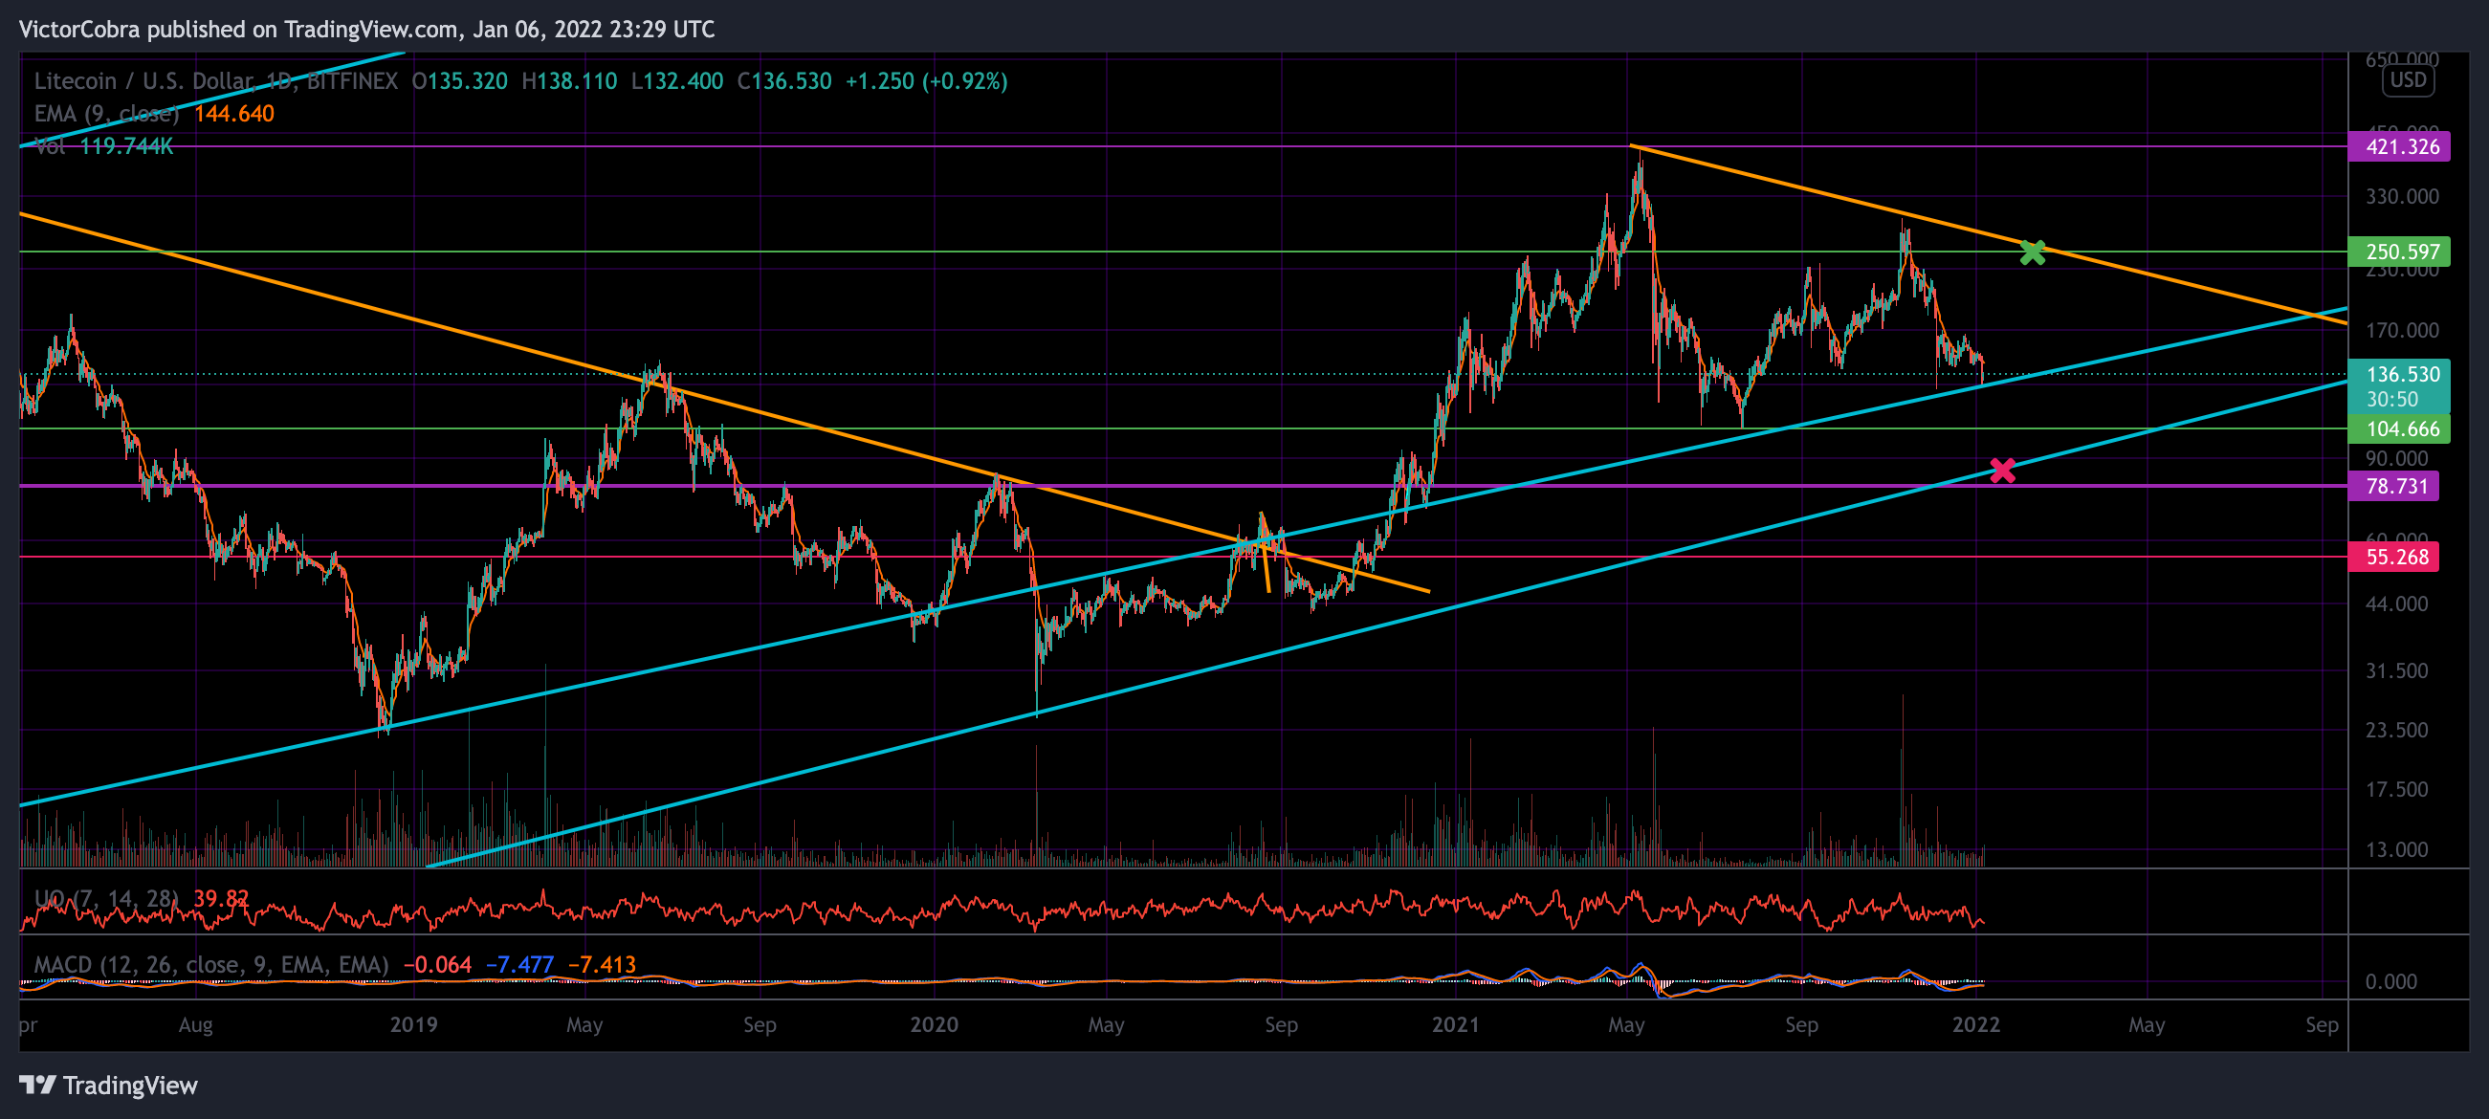Click the green X target marker
2489x1119 pixels.
pyautogui.click(x=2033, y=252)
